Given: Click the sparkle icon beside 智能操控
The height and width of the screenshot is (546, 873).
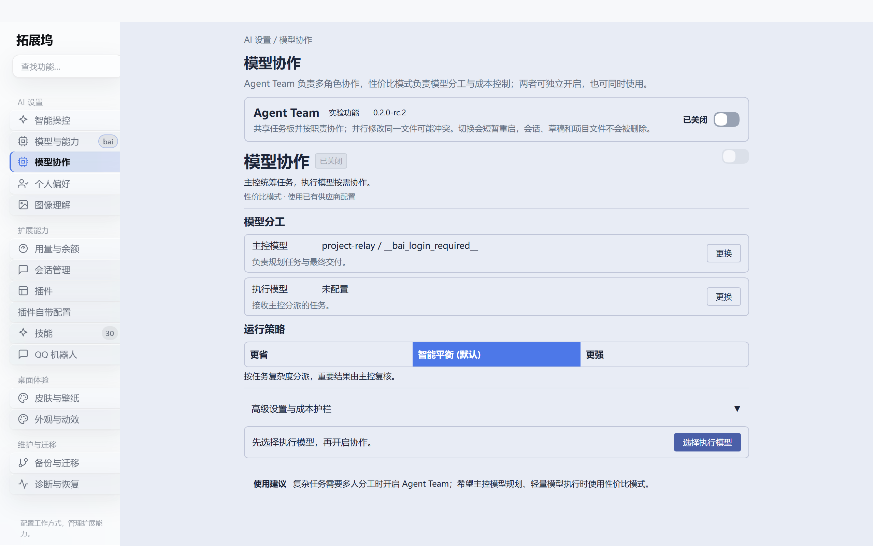Looking at the screenshot, I should (x=23, y=120).
